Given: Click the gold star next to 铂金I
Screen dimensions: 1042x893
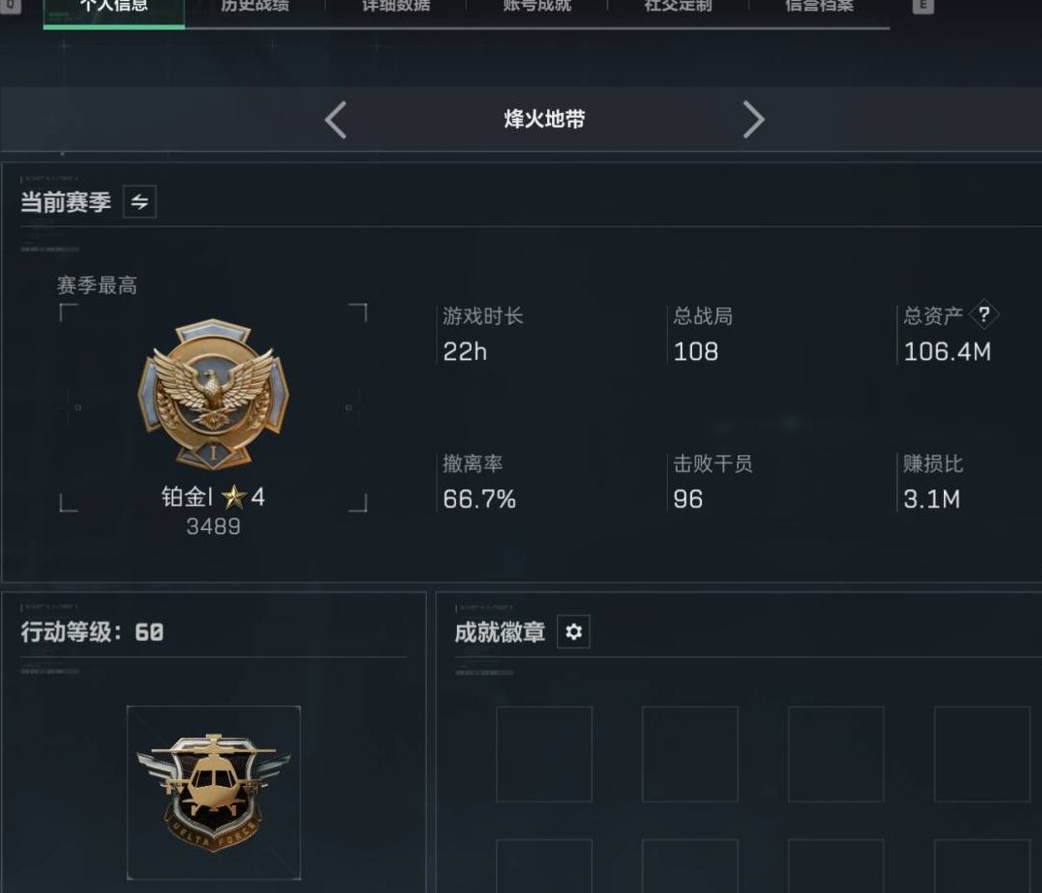Looking at the screenshot, I should 234,497.
